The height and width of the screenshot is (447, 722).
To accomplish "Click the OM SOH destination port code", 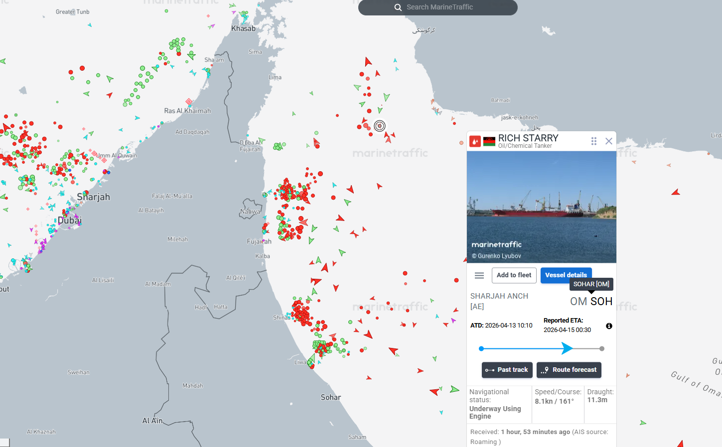I will (591, 302).
